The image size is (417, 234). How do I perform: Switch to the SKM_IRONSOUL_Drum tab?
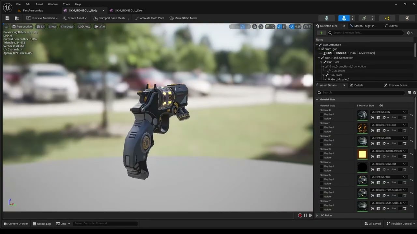pos(127,10)
